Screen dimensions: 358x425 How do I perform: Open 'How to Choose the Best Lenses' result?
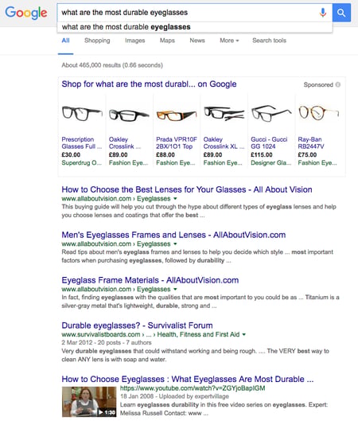[187, 189]
